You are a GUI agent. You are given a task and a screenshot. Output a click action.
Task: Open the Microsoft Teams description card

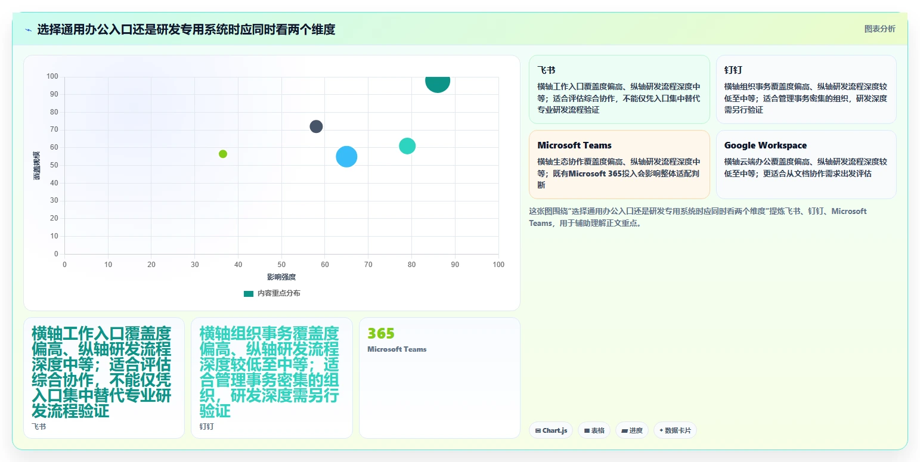(x=619, y=165)
